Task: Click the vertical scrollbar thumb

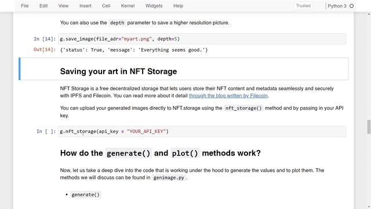Action: click(x=369, y=127)
